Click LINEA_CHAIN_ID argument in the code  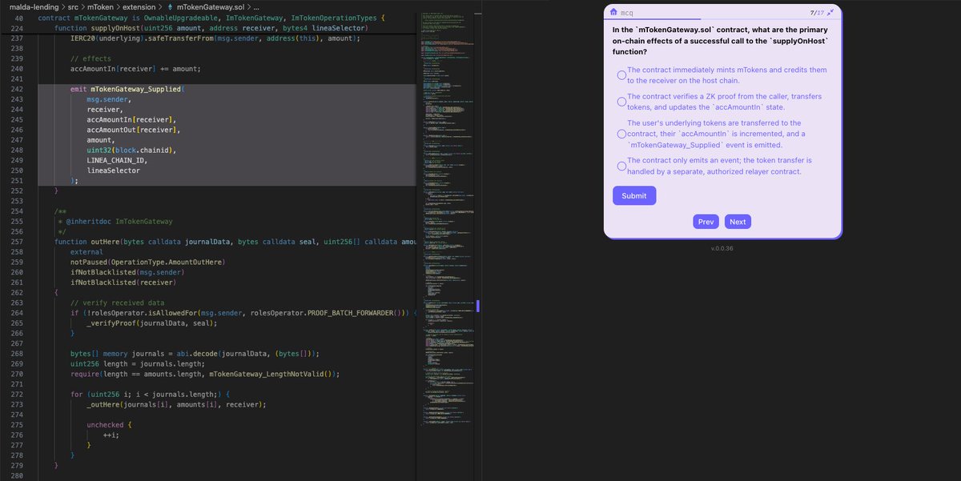[x=117, y=161]
